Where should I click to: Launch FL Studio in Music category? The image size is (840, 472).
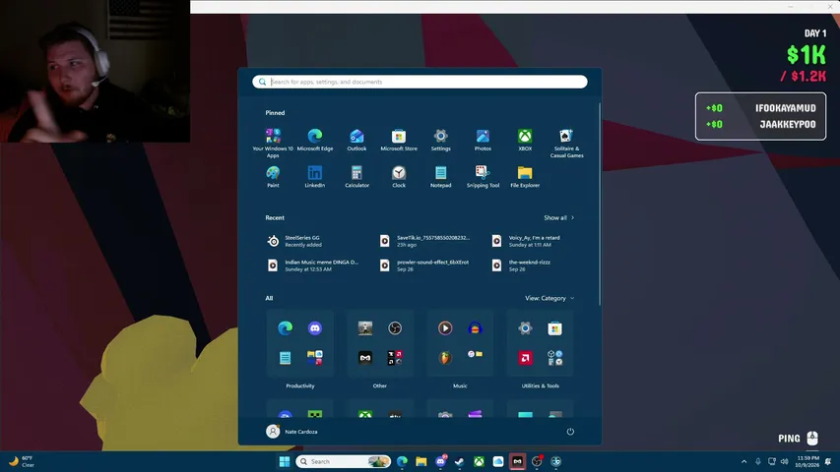(x=445, y=358)
